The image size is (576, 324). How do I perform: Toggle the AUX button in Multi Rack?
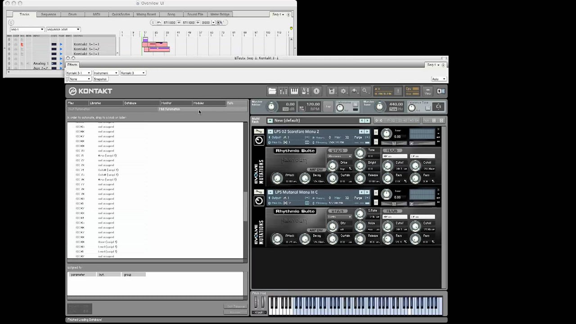tap(426, 121)
